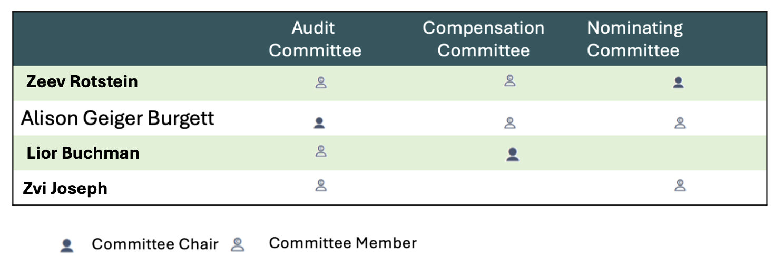Click Zeev Rotstein's Compensation Committee member icon

point(509,80)
